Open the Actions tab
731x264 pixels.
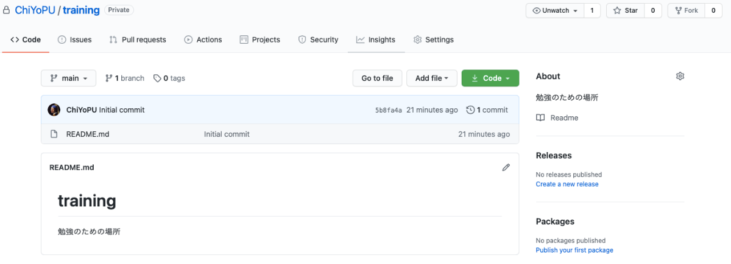pos(203,40)
